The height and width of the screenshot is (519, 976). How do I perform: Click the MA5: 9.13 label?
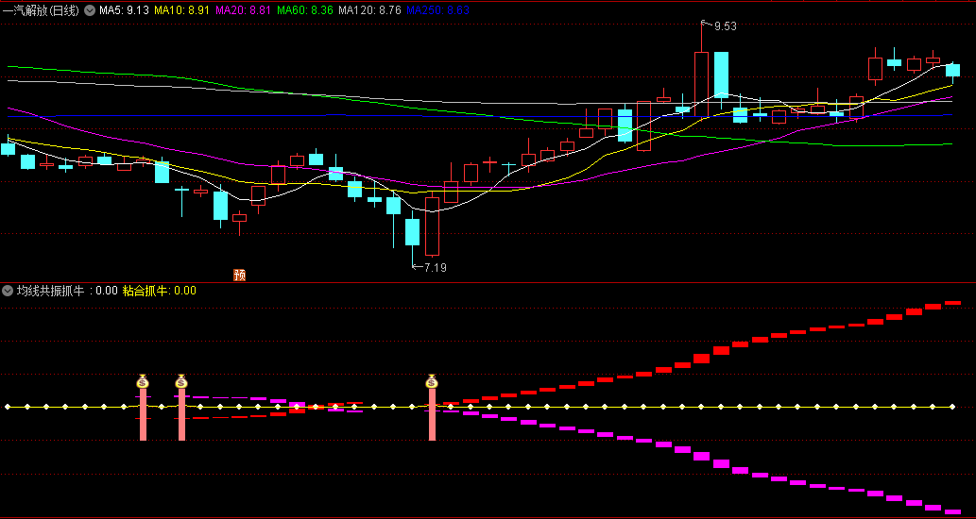[124, 10]
